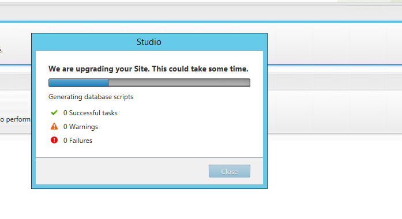Click the disabled Close button
The width and height of the screenshot is (402, 219).
[x=230, y=171]
